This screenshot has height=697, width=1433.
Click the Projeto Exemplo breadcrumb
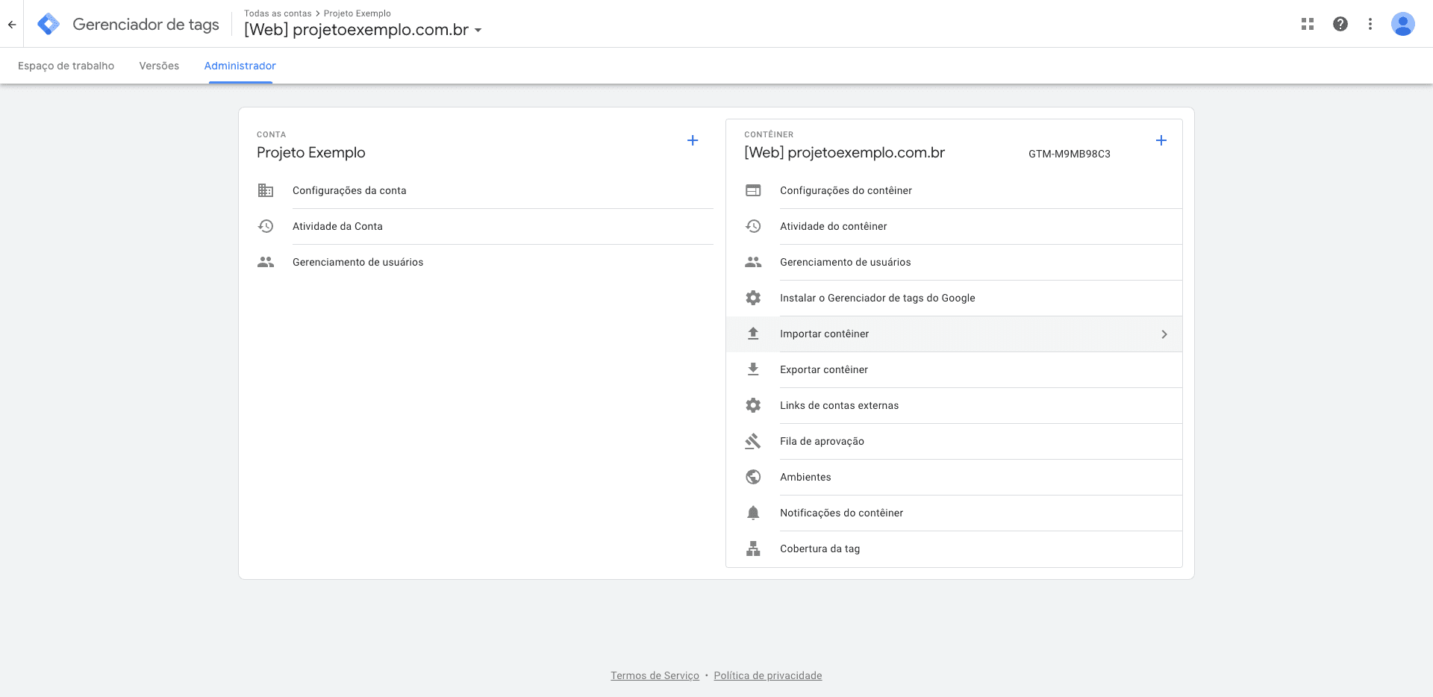click(358, 13)
